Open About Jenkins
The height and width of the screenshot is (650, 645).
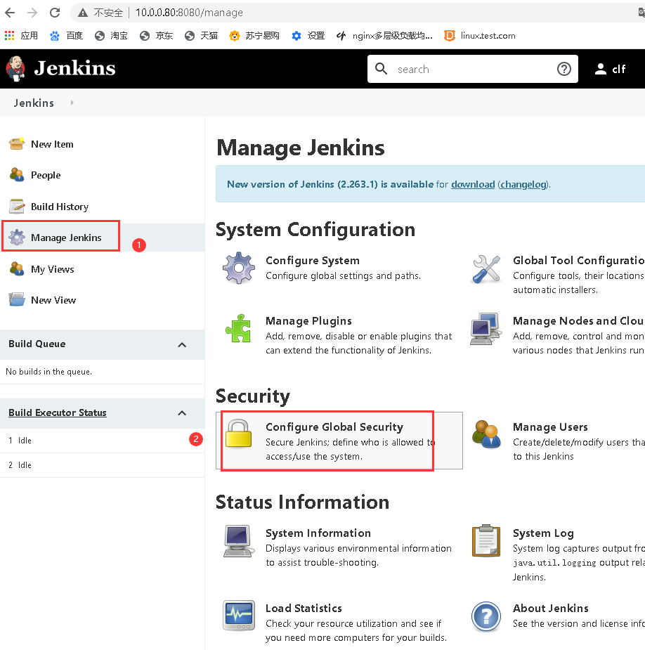click(551, 608)
